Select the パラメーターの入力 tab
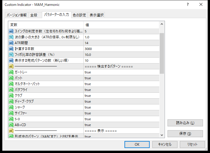Screen dimensions: 210x153 coord(57,15)
